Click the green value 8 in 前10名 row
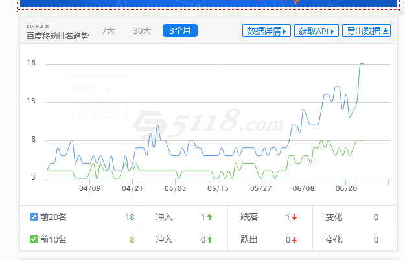Viewport: 405px width, 260px height. pyautogui.click(x=132, y=240)
